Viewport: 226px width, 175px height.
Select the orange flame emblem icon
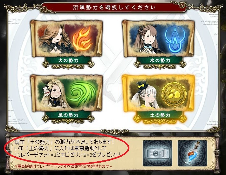pyautogui.click(x=83, y=39)
